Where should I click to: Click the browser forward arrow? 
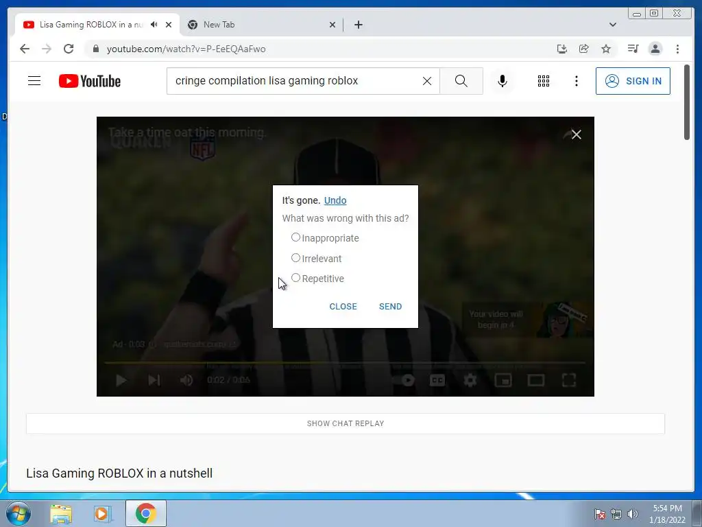(x=47, y=49)
